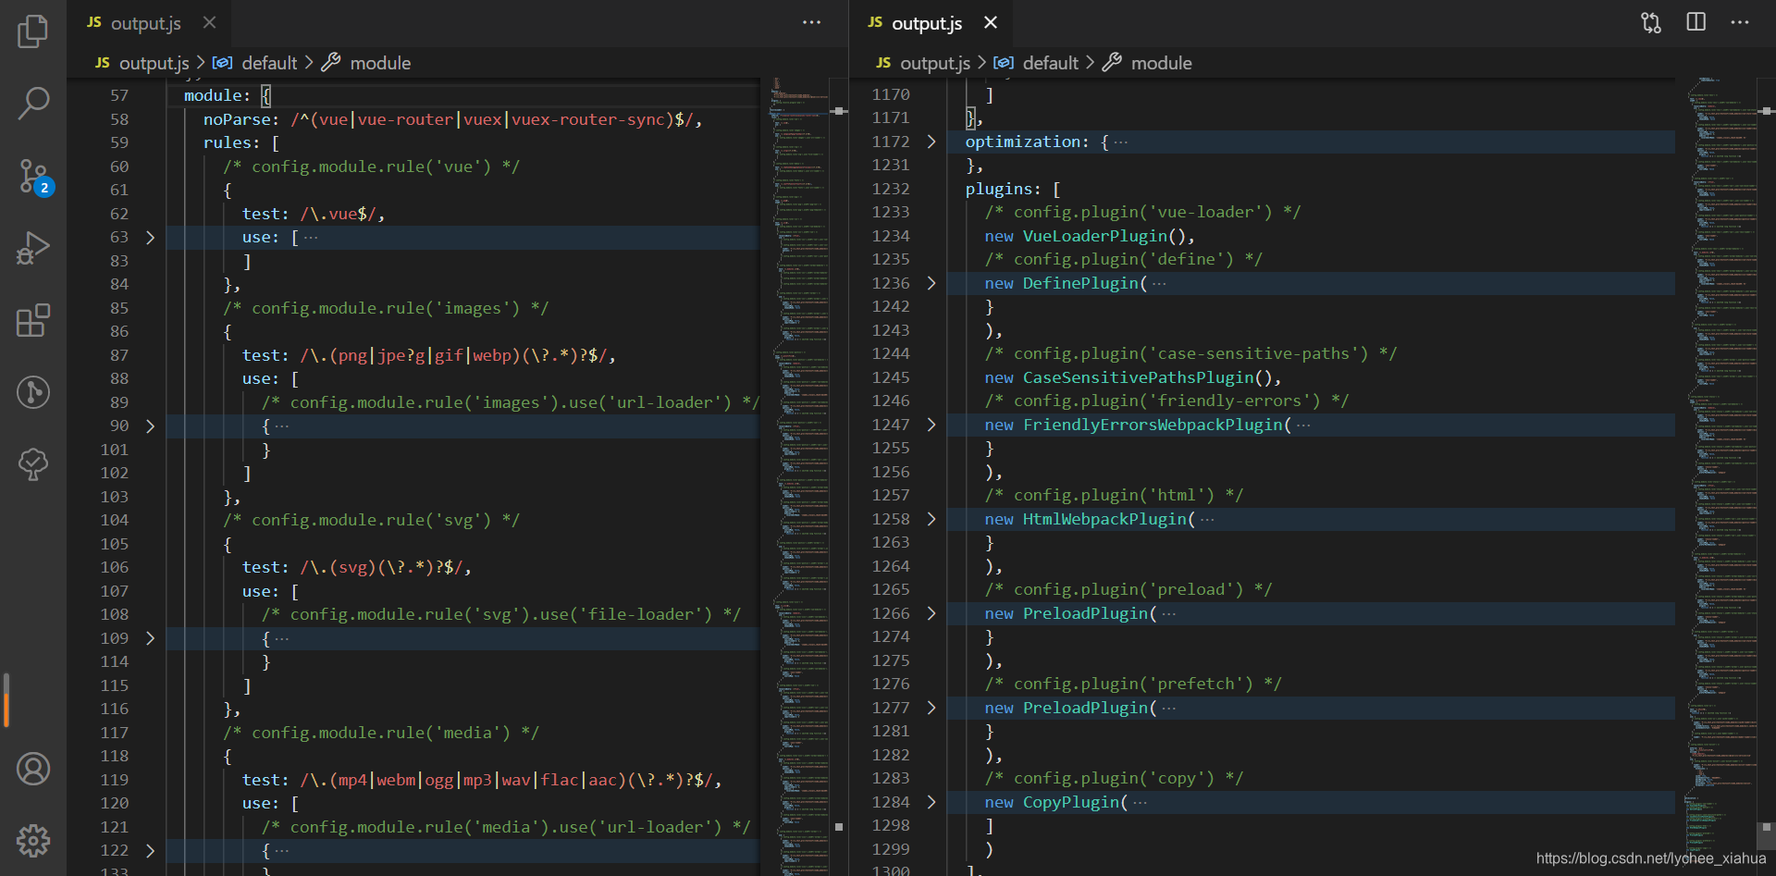Click 'new VueLoaderPlugin()' line

coord(1090,236)
